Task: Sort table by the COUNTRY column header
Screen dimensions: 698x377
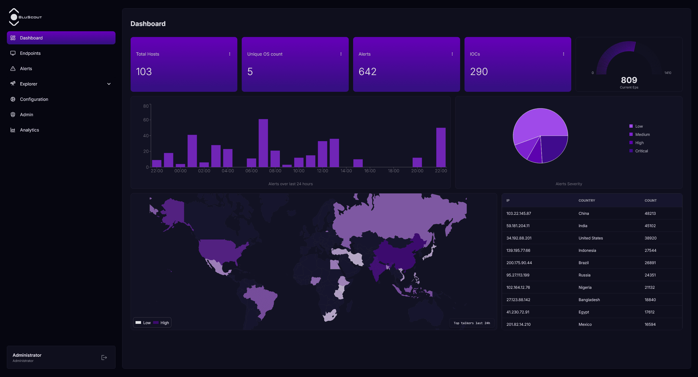Action: pos(587,200)
